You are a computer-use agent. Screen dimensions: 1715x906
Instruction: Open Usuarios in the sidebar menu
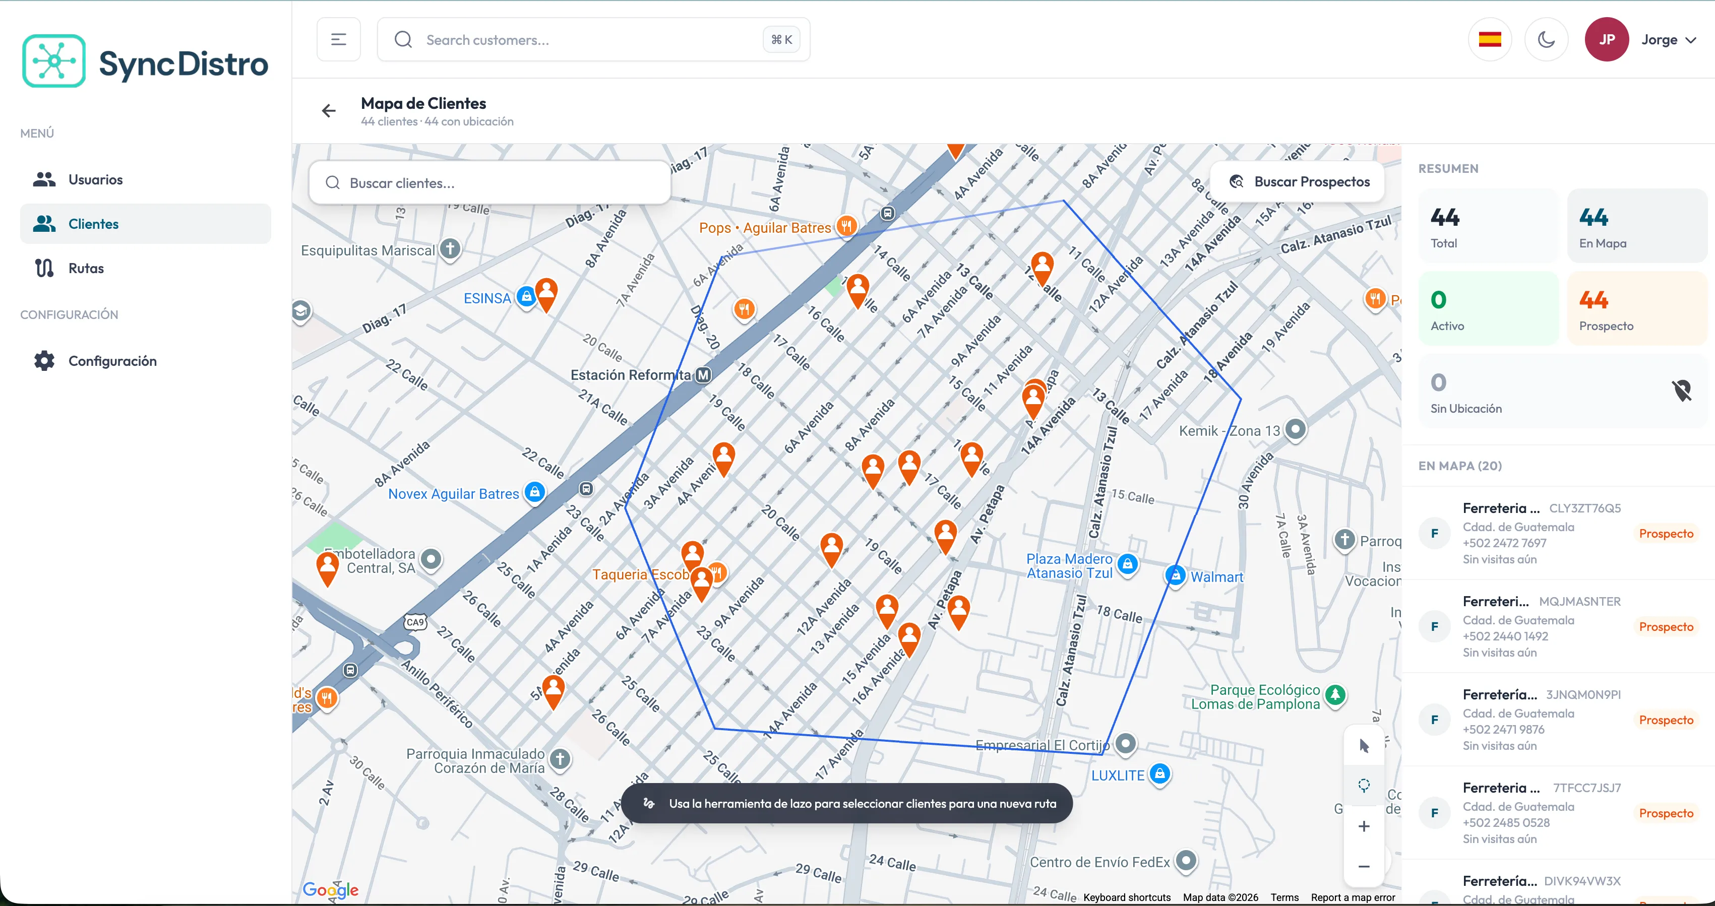tap(145, 180)
